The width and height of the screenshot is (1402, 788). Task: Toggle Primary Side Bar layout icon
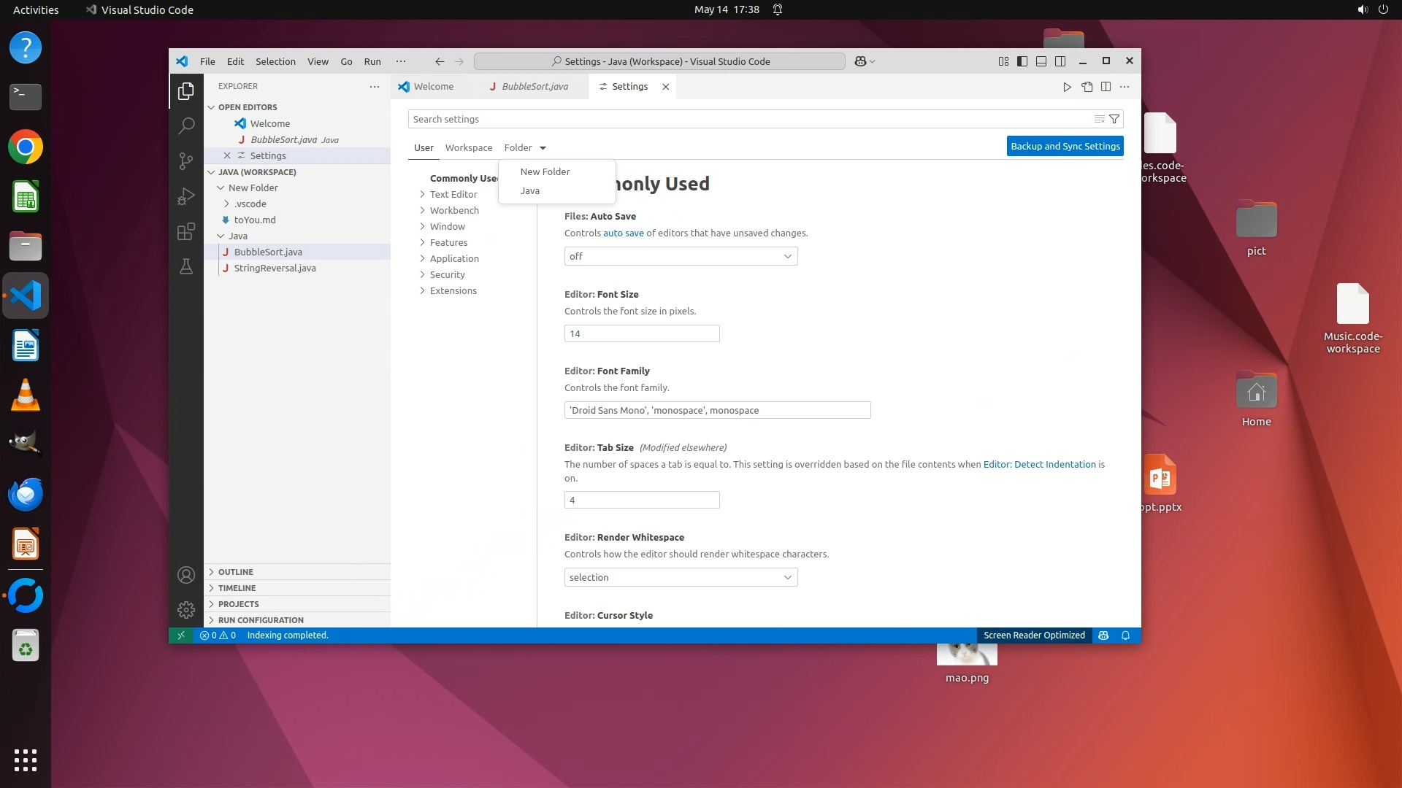coord(1022,61)
